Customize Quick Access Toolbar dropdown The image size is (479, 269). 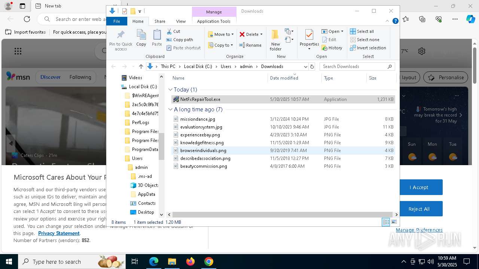(140, 12)
